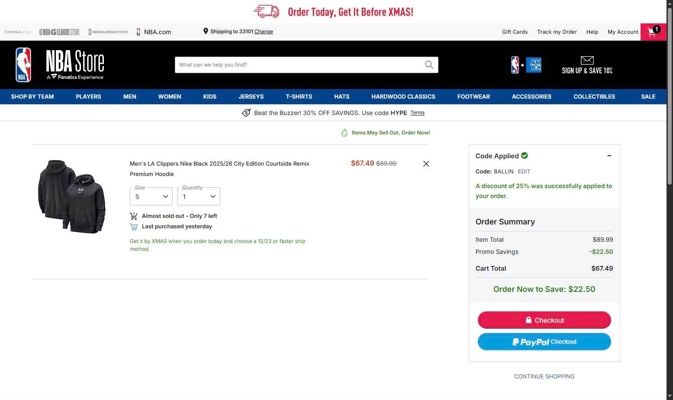
Task: Open the shopping cart icon
Action: click(653, 32)
